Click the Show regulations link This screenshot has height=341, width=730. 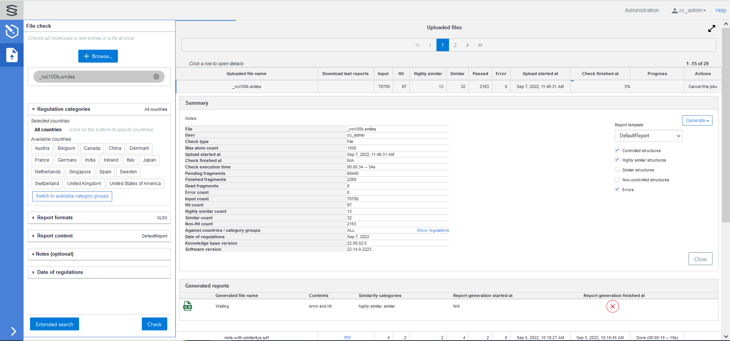click(x=432, y=230)
